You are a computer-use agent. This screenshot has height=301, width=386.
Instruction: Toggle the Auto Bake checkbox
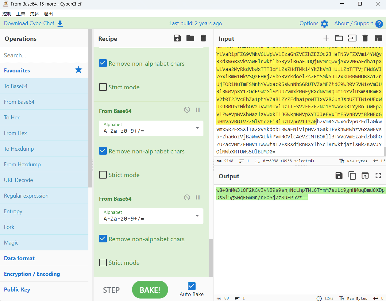192,286
